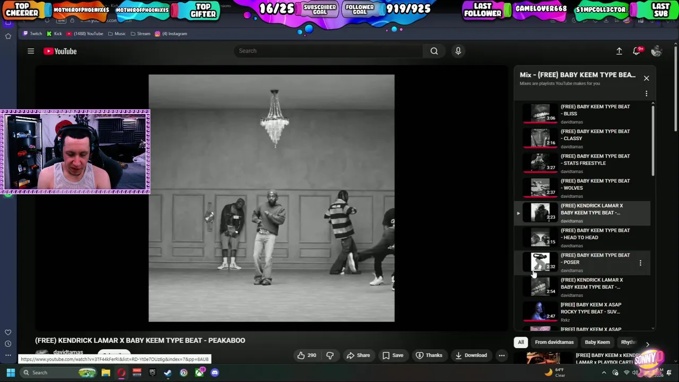Download the video

(471, 355)
